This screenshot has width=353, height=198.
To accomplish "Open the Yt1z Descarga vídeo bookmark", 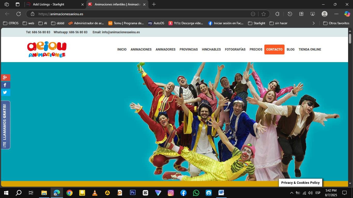I will point(186,23).
